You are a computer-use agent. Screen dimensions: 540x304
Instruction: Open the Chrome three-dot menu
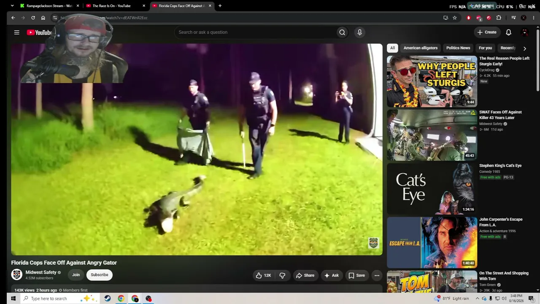[534, 18]
